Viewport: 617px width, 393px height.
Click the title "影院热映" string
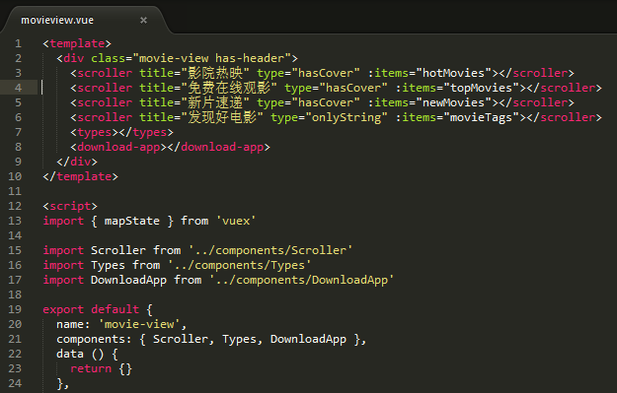(214, 73)
